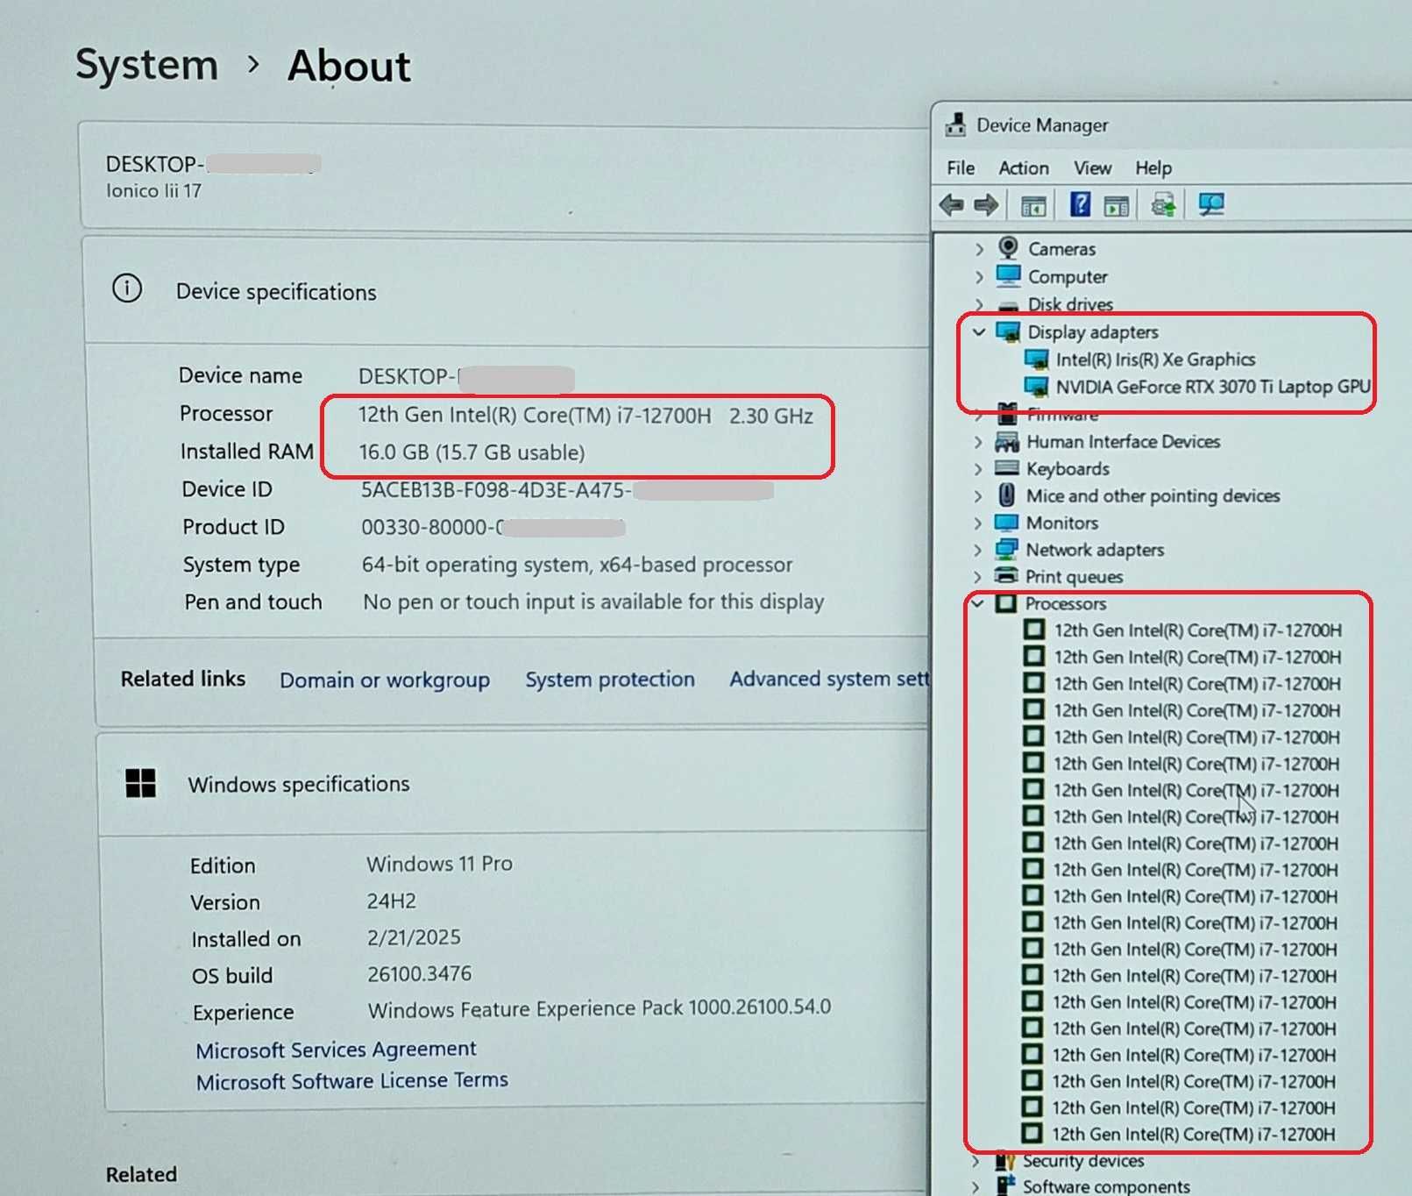Select the Intel(R) Iris(R) Xe Graphics entry
1412x1196 pixels.
pyautogui.click(x=1155, y=360)
